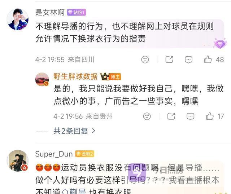Forward the reply from 野生胖球数据
Viewport: 231px width, 194px height.
coord(171,116)
